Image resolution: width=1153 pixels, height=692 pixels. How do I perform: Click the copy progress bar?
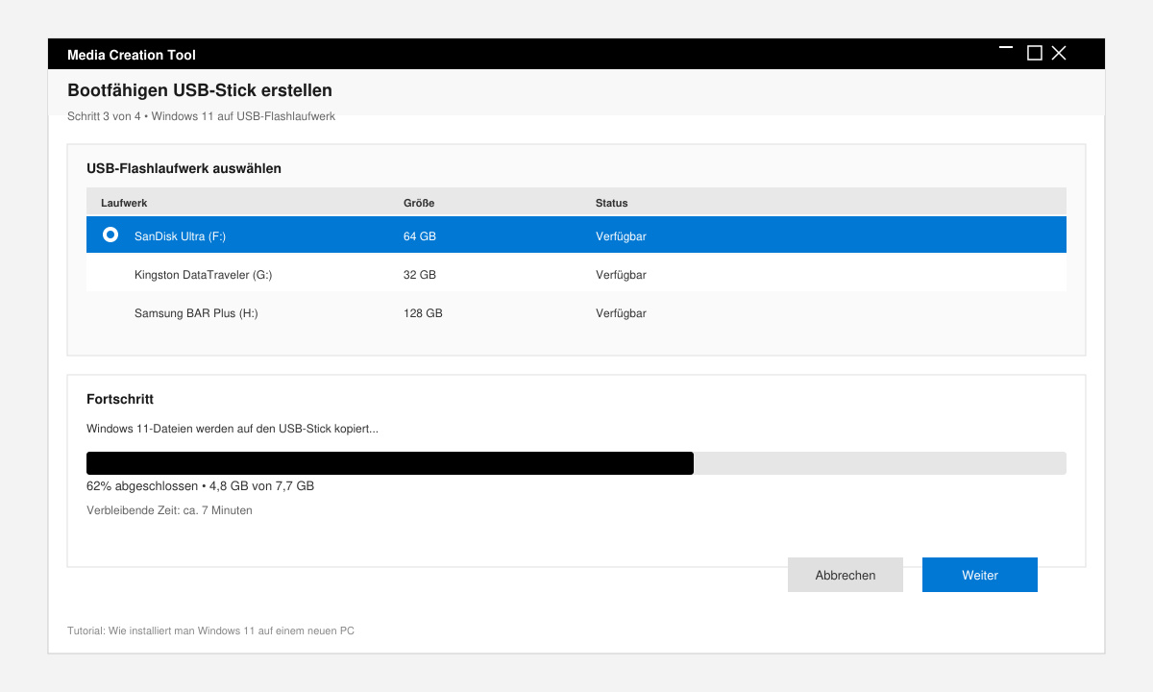(576, 463)
